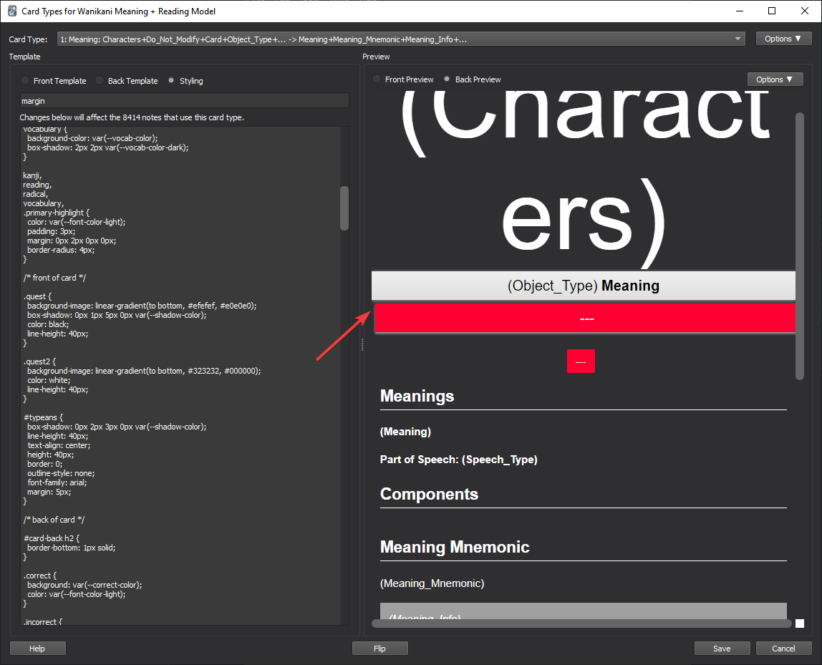Viewport: 822px width, 665px height.
Task: Open the top Options menu beside Card Type
Action: point(783,38)
